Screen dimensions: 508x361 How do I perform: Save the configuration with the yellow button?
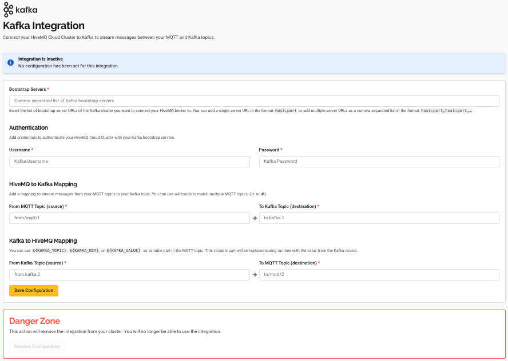(34, 291)
